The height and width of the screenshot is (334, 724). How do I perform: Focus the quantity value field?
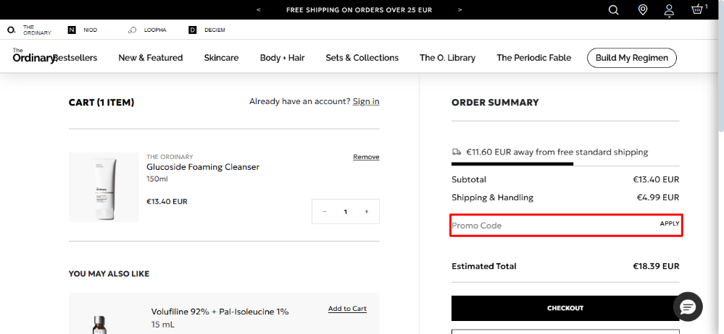click(x=346, y=211)
